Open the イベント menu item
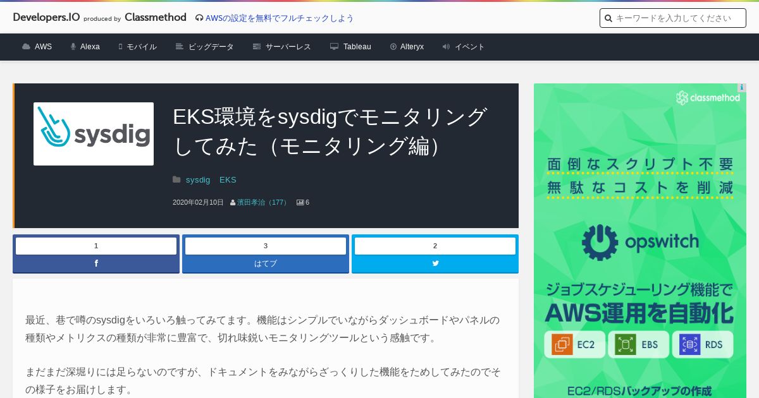Image resolution: width=759 pixels, height=398 pixels. click(x=470, y=47)
